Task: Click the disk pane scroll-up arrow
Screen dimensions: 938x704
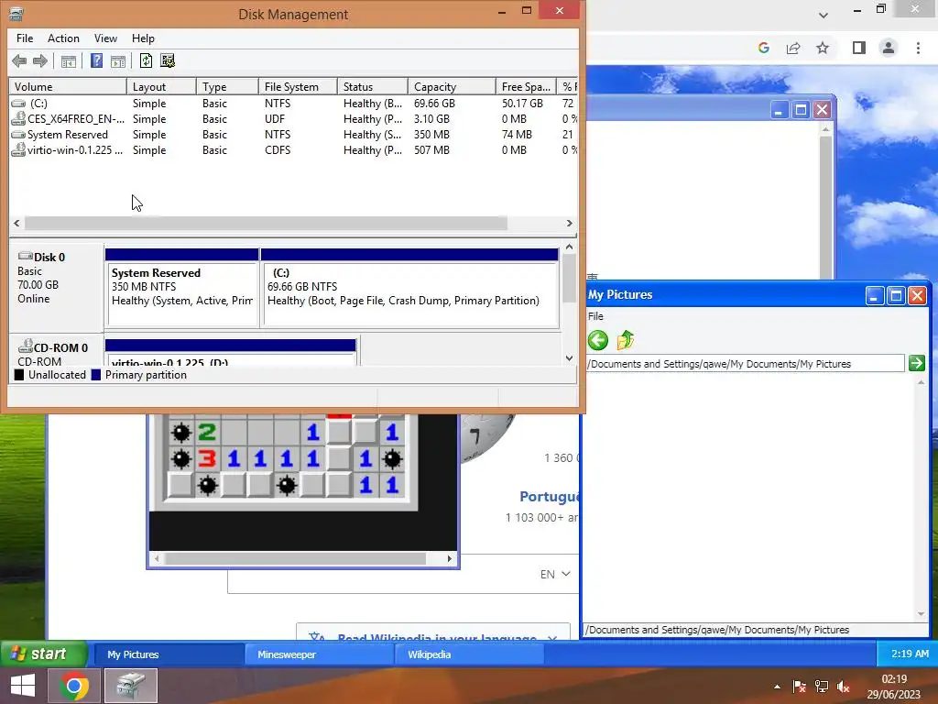Action: pos(570,247)
